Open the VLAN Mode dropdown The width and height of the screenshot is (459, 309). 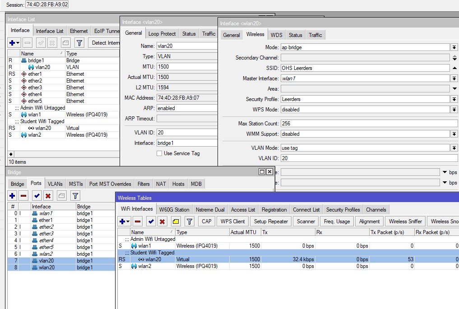point(454,148)
